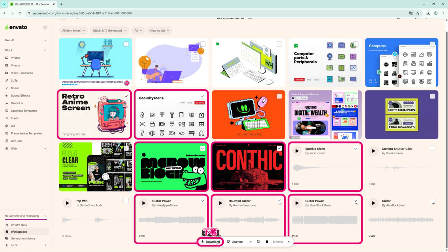Select Camera Shutter Click checkbox

tap(432, 148)
